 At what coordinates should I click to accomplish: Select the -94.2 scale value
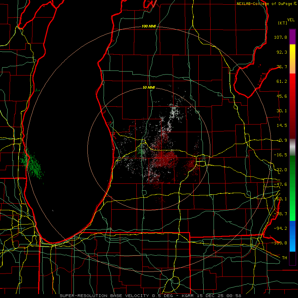[x=280, y=228]
